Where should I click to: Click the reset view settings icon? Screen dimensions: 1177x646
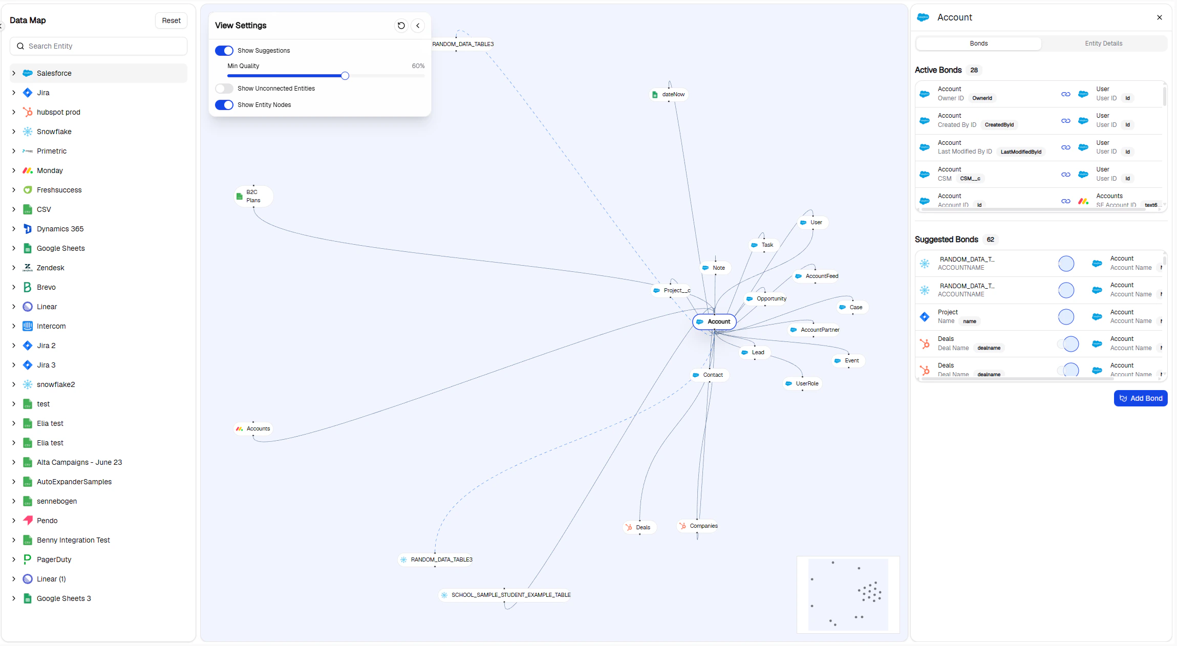pyautogui.click(x=401, y=26)
